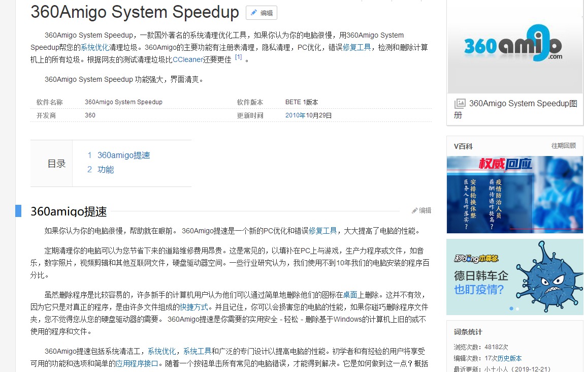
Task: Open 系统优化 link in last paragraph
Action: (161, 352)
